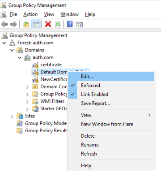Choose Help from the context menu
This screenshot has width=161, height=178.
(x=111, y=165)
